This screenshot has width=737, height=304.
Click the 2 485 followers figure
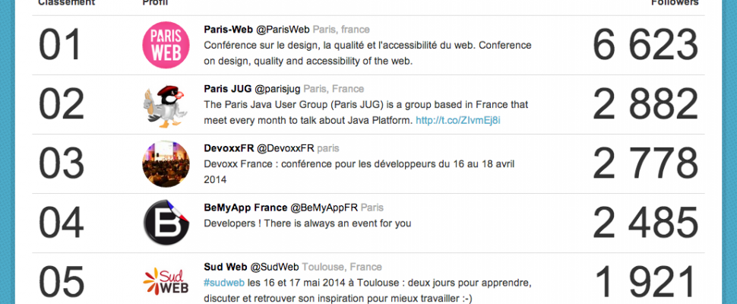(x=645, y=223)
